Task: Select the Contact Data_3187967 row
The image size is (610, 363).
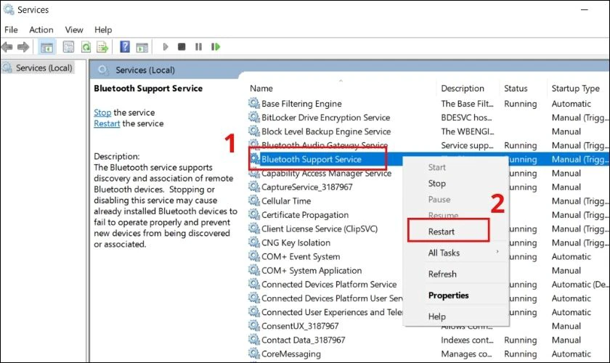Action: pyautogui.click(x=428, y=340)
